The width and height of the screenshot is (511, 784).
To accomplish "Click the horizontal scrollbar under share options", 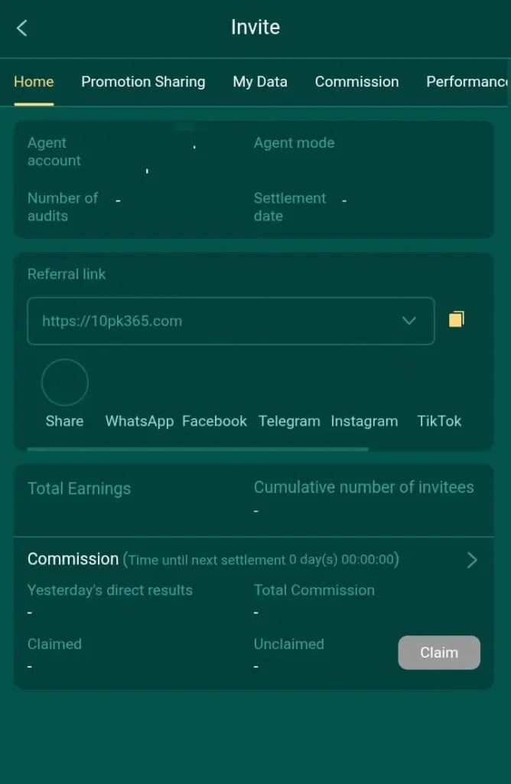I will (197, 449).
